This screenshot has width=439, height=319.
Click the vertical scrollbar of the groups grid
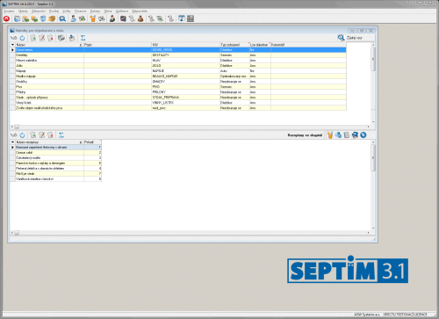373,83
